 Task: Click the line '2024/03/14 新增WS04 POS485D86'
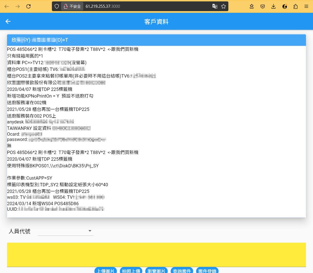pos(43,203)
